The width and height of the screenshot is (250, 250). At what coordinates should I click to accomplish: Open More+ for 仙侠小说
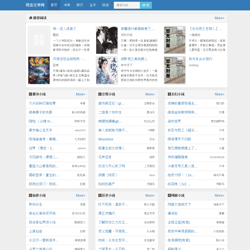pos(81,195)
